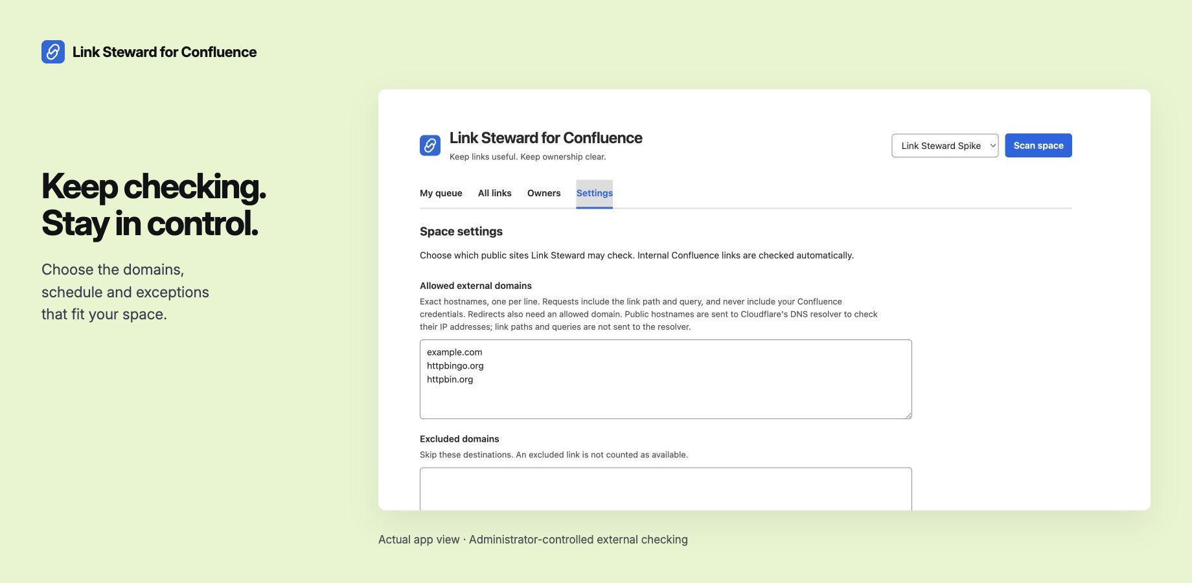Click the Link Steward logo icon in page header
The height and width of the screenshot is (583, 1192).
point(53,52)
